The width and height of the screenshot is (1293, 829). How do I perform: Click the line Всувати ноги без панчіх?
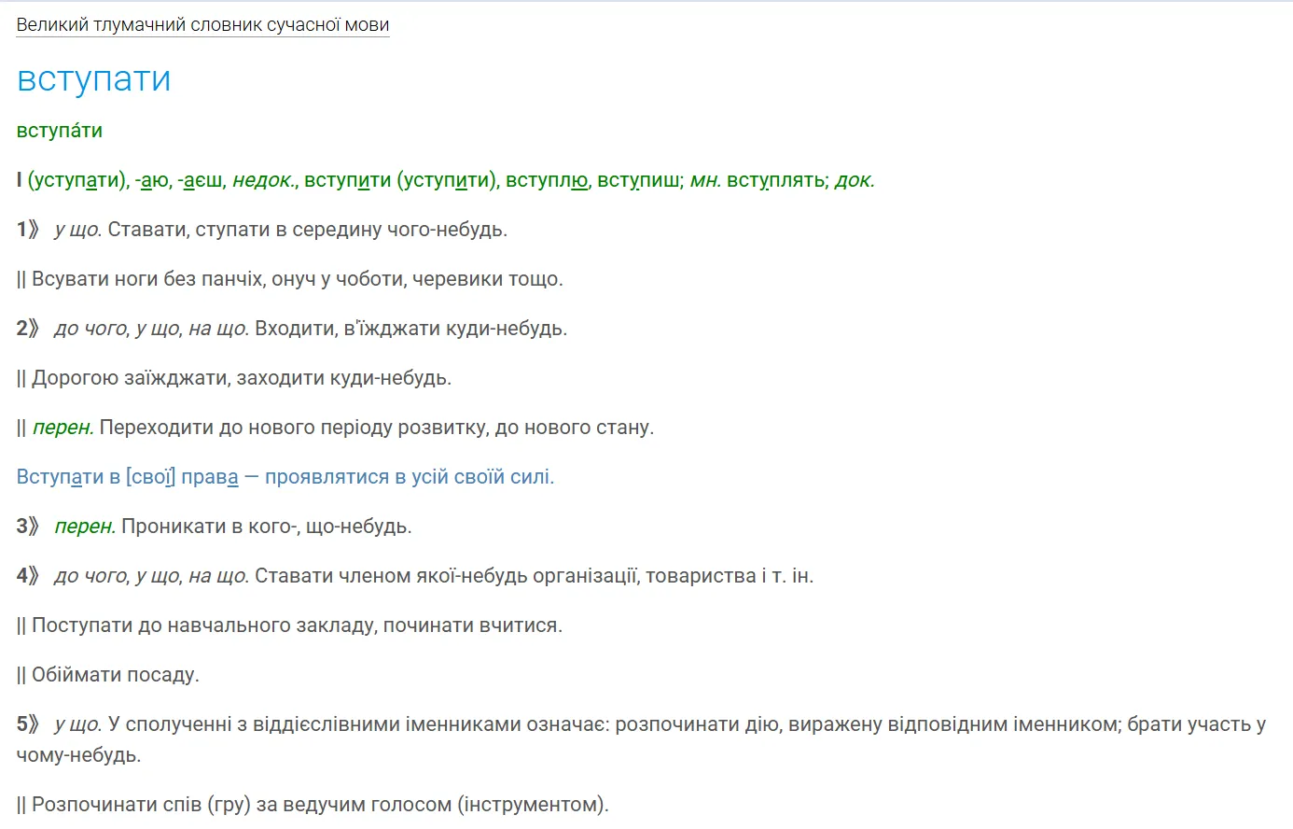290,279
